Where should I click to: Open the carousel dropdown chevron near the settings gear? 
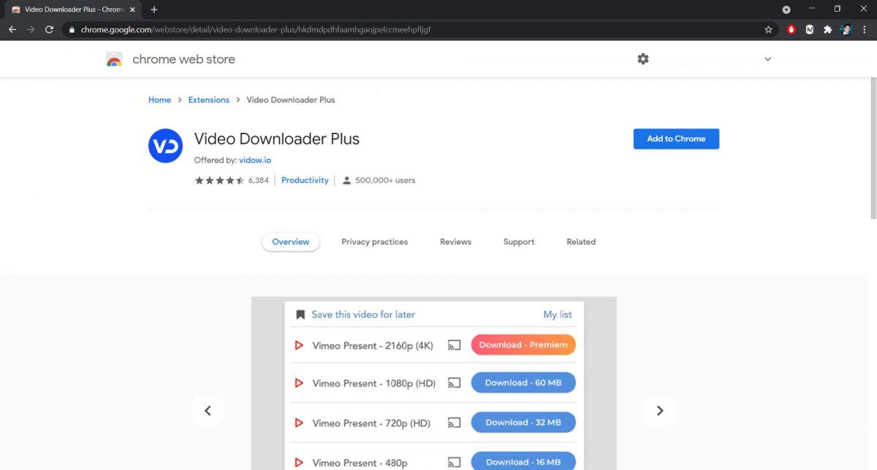pos(767,58)
